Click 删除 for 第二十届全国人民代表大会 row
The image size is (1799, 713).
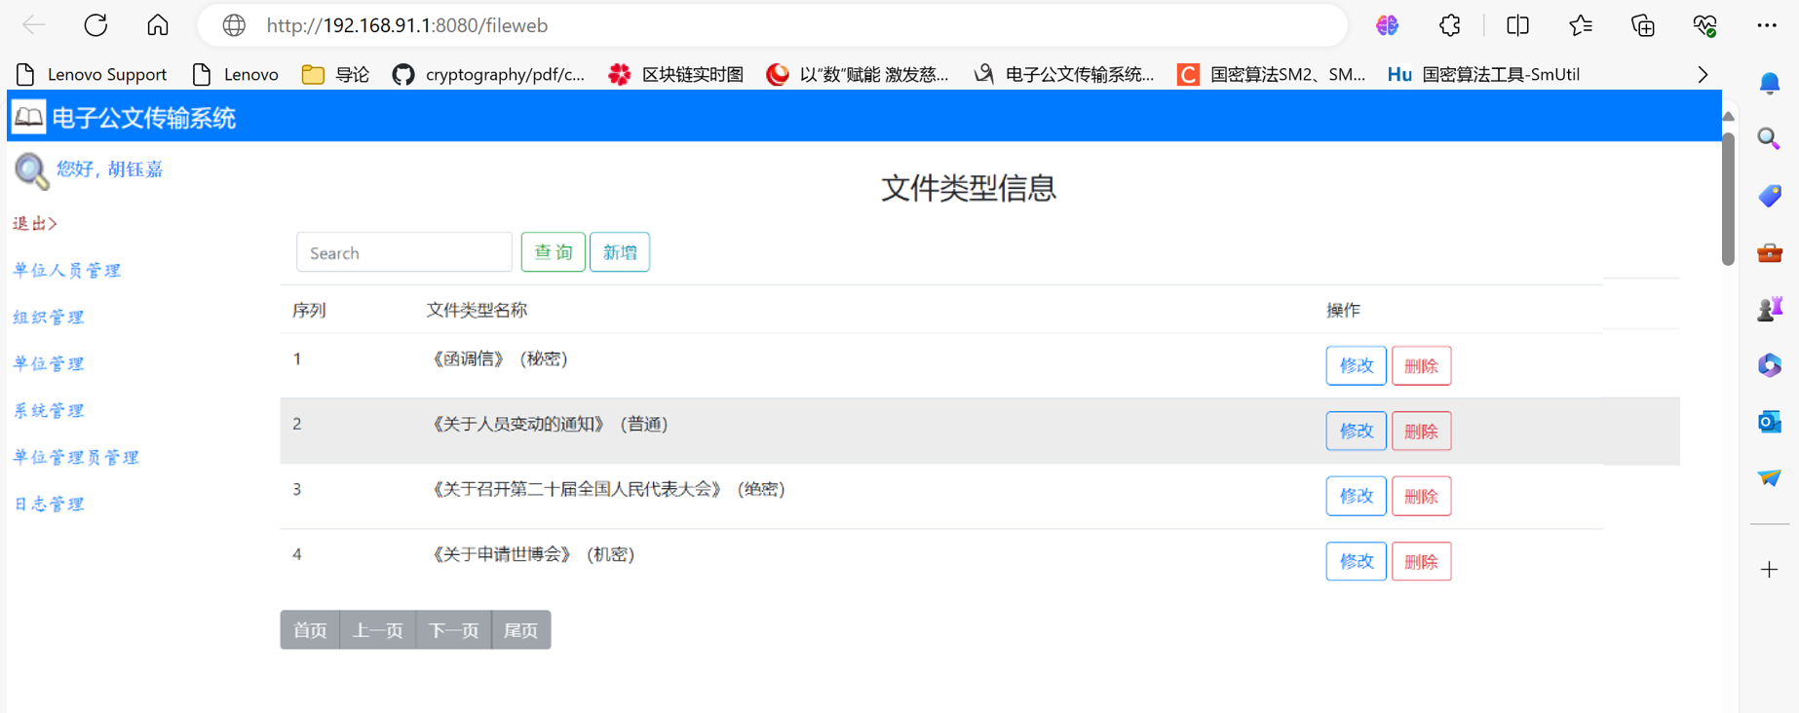[x=1421, y=496]
